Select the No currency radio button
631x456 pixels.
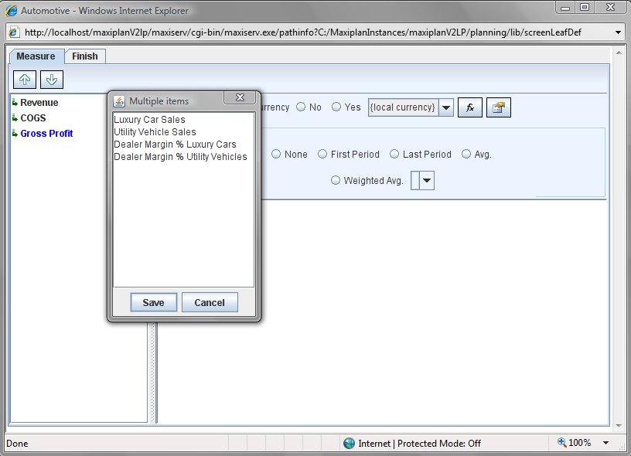coord(301,107)
